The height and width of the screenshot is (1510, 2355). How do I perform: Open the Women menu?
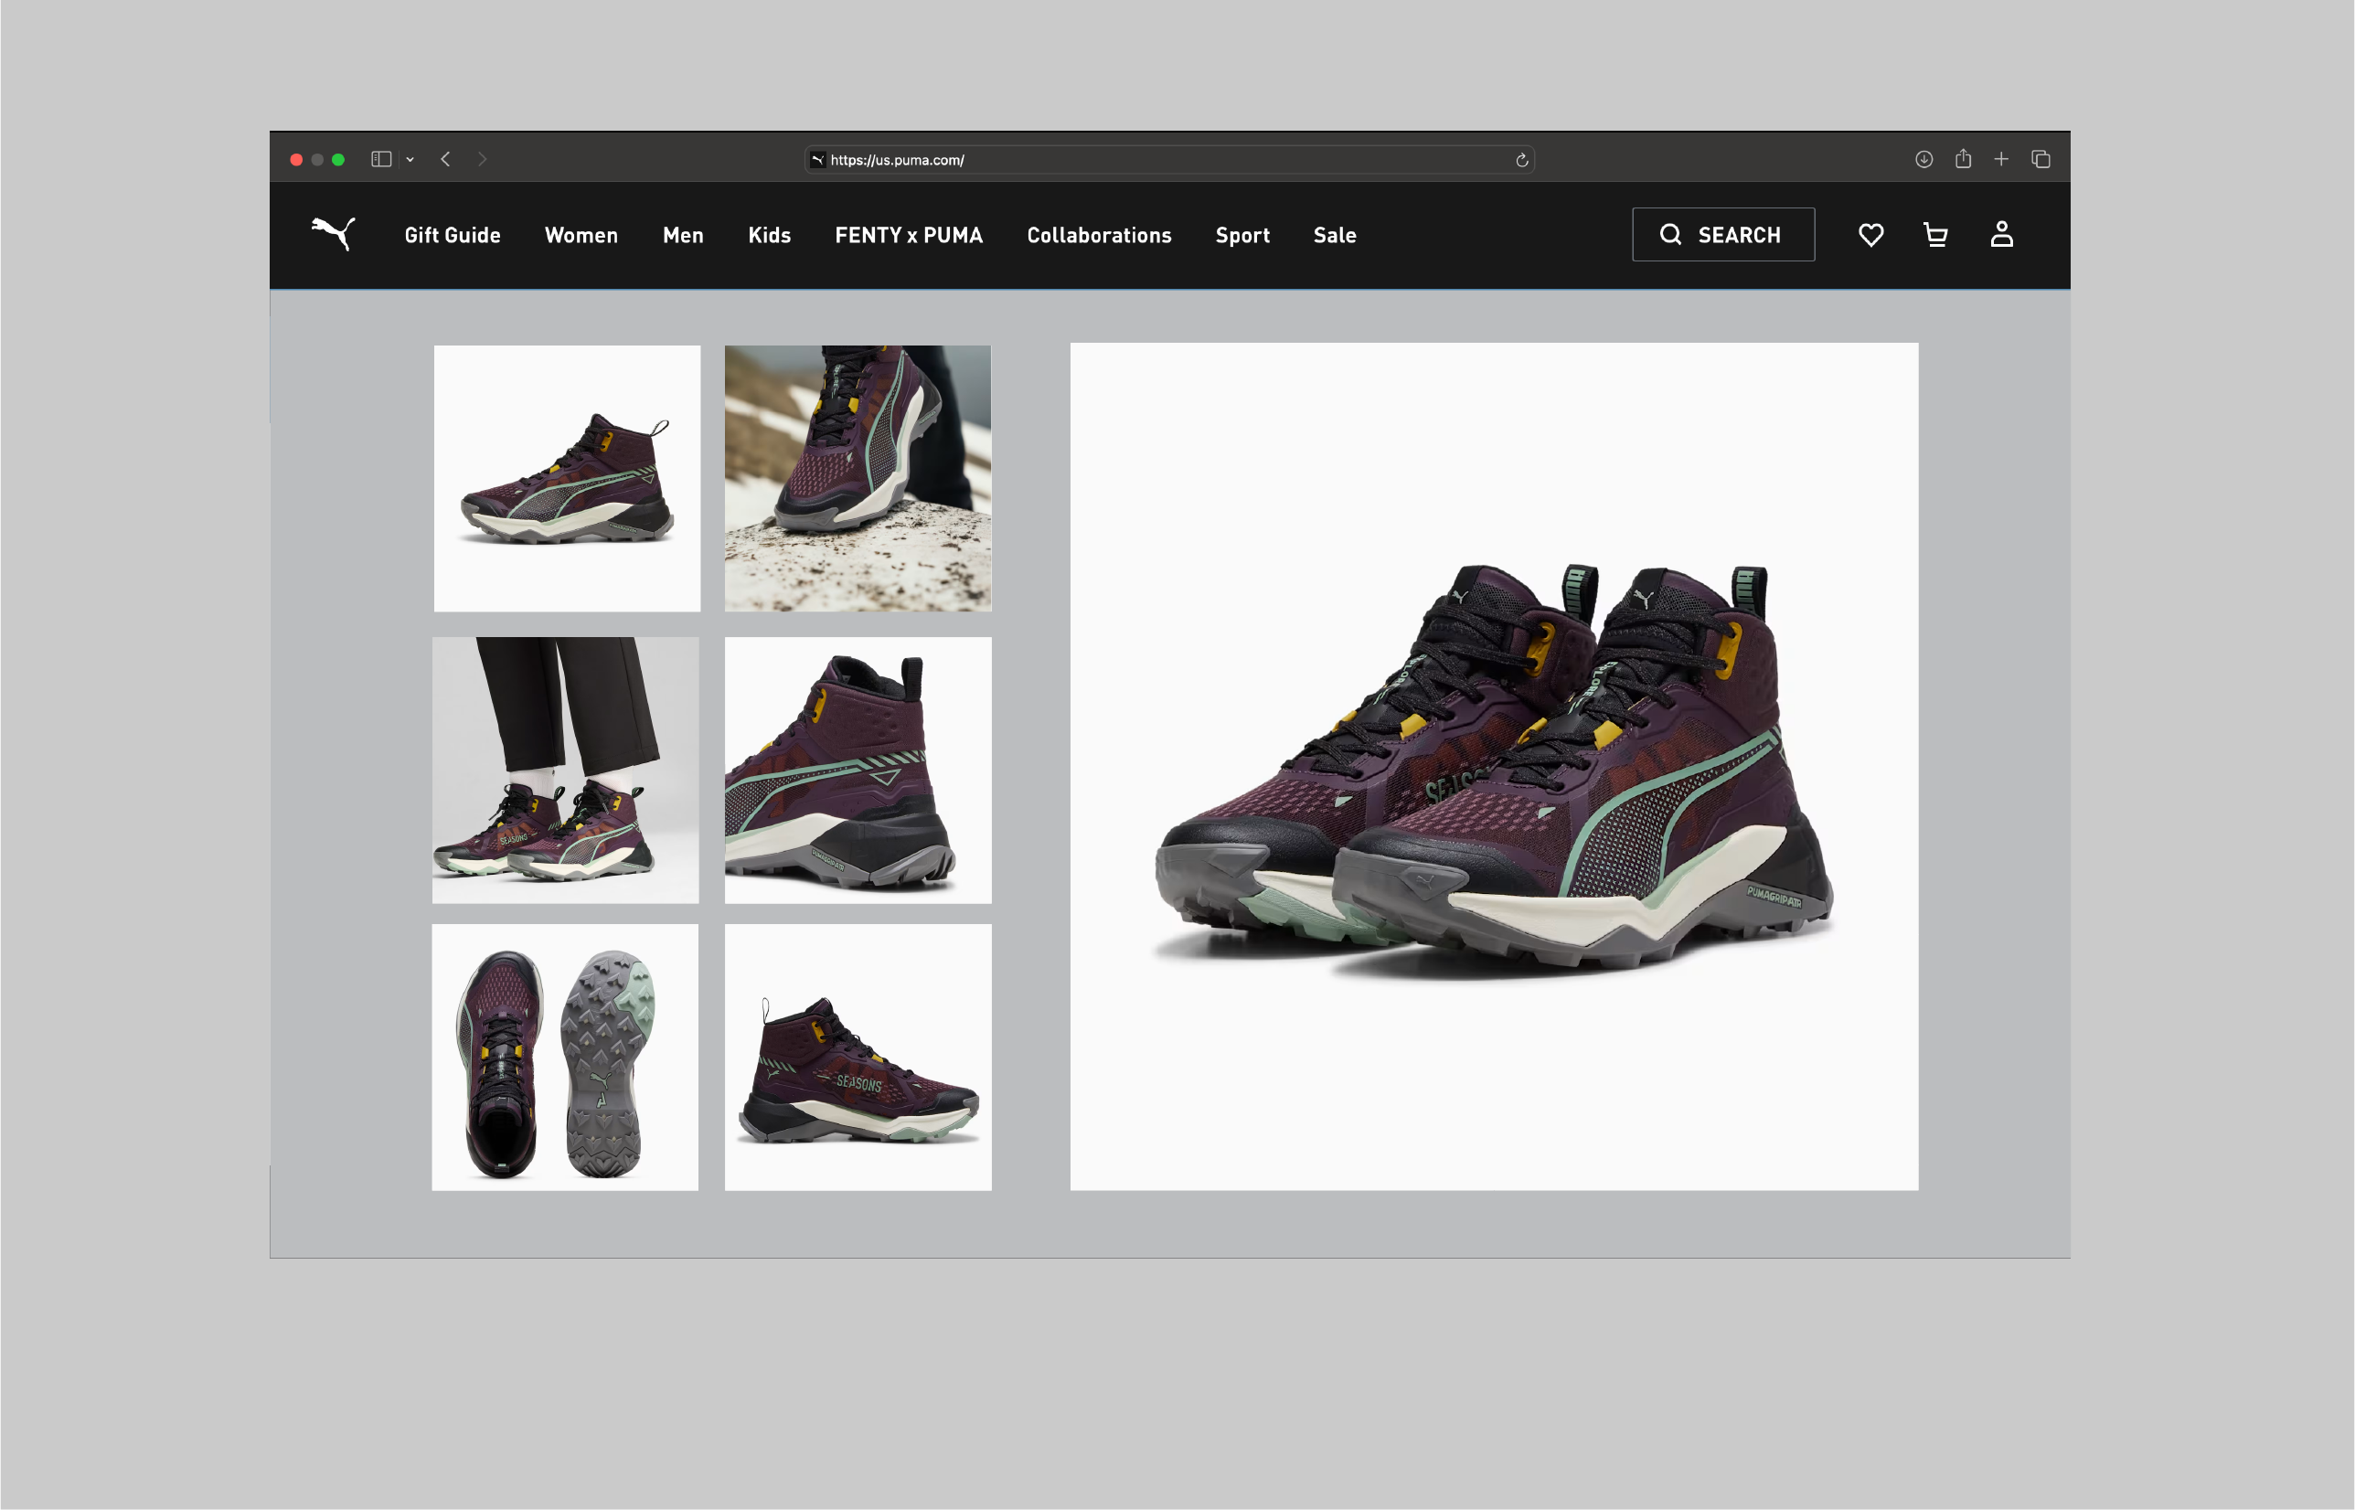click(581, 235)
